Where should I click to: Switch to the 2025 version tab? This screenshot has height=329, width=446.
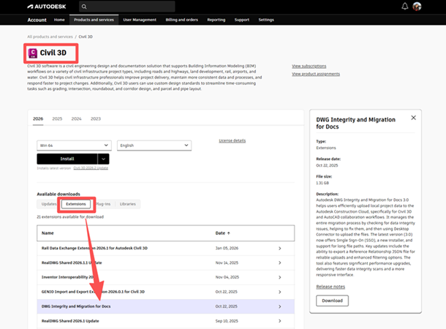tap(57, 118)
